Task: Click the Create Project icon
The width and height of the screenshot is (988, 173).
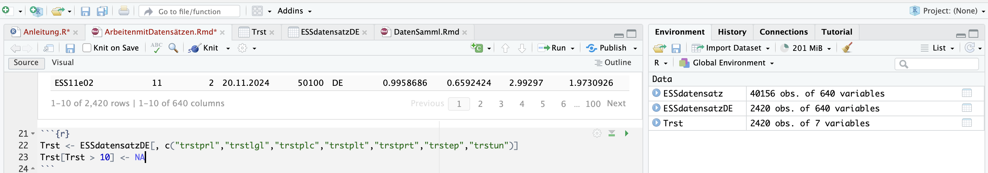Action: [x=36, y=11]
